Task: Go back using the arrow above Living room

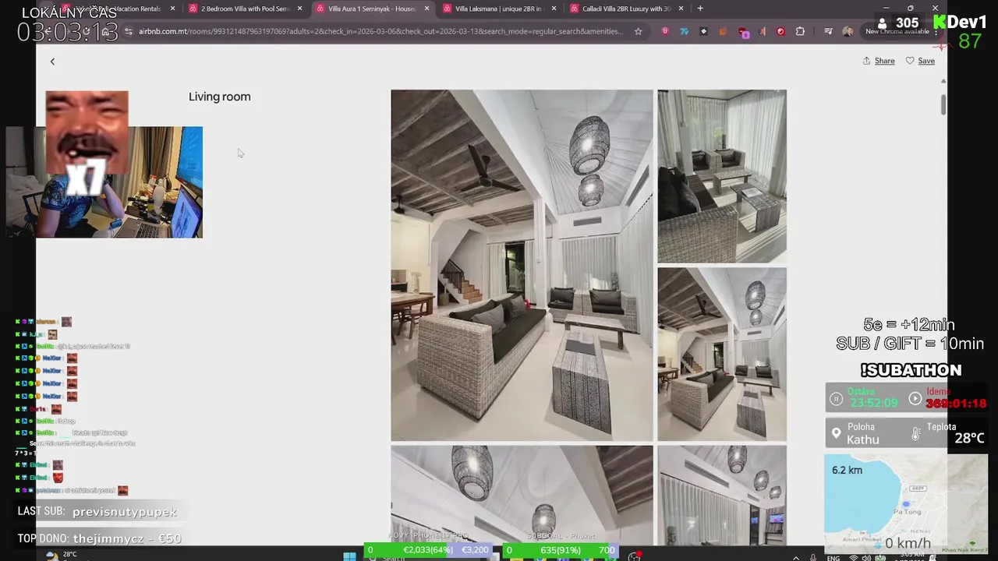Action: pyautogui.click(x=52, y=62)
